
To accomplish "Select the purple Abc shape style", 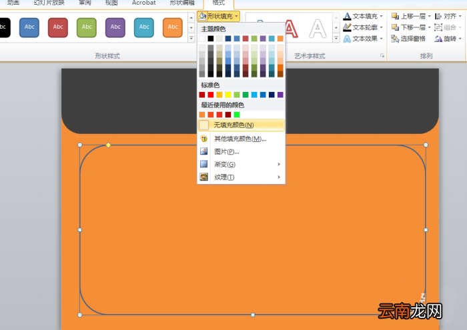I will pos(115,27).
